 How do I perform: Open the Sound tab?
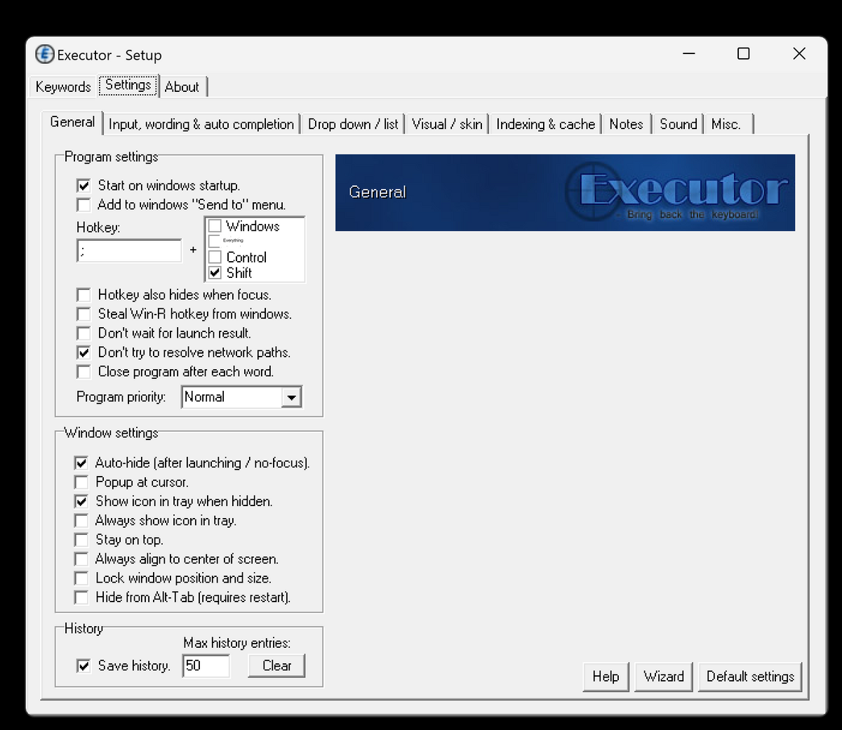point(678,124)
